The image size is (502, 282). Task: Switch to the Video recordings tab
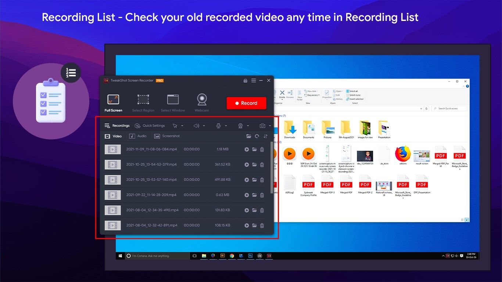113,136
